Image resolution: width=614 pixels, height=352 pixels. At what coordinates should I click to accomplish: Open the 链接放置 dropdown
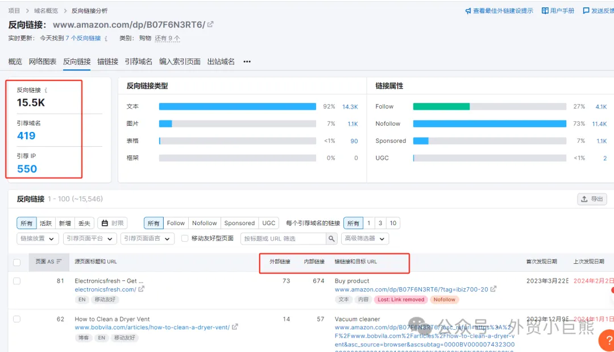(x=36, y=239)
